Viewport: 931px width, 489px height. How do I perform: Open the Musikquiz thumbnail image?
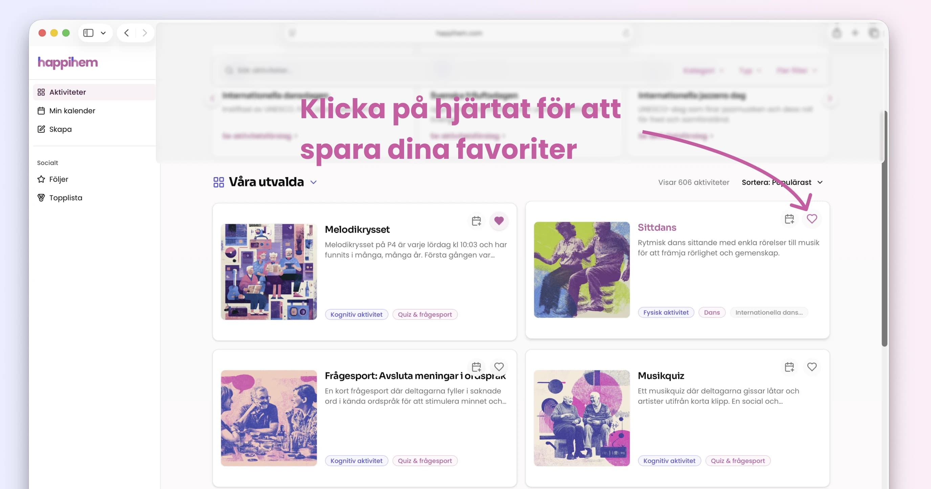pyautogui.click(x=581, y=418)
